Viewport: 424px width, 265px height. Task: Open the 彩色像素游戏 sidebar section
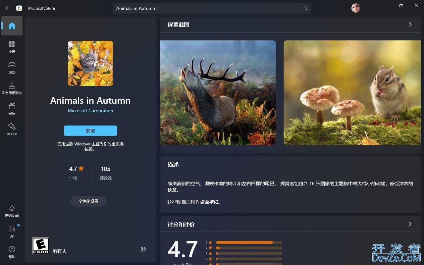12,88
